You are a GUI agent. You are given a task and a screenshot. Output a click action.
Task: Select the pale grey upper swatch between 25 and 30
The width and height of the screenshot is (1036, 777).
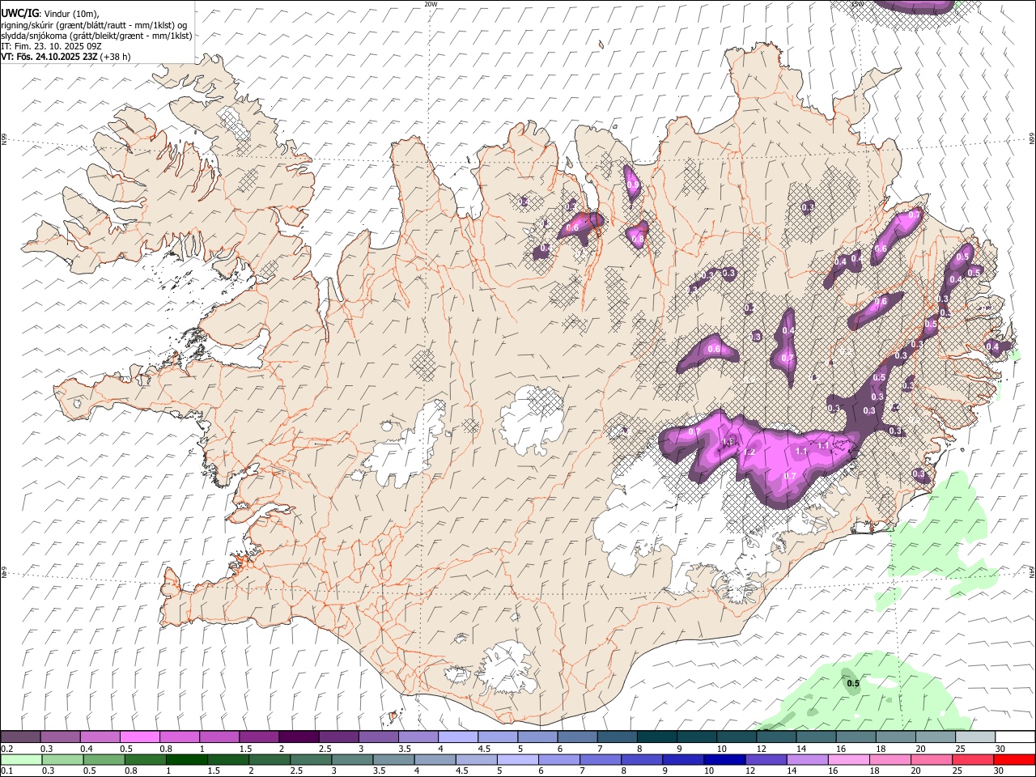974,737
